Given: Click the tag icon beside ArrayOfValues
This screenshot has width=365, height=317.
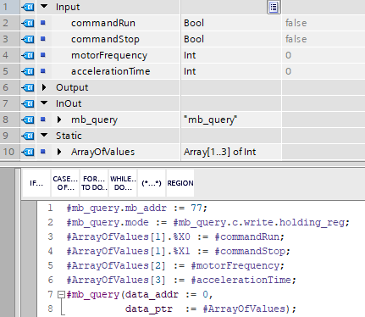Looking at the screenshot, I should click(28, 152).
